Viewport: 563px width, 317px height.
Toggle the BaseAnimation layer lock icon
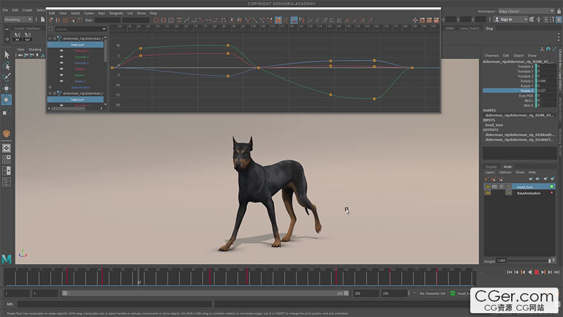click(488, 193)
